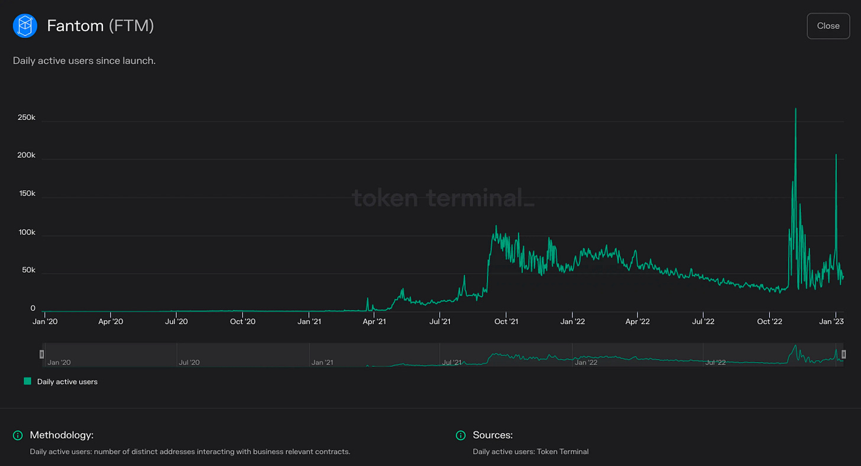Click the Jul '21 label in range navigator

click(x=452, y=362)
